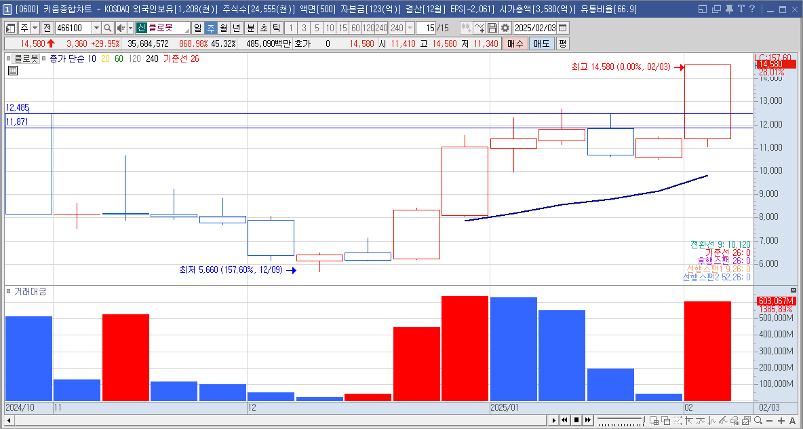Select interval button 1
Screen dimensions: 803x429
point(291,28)
